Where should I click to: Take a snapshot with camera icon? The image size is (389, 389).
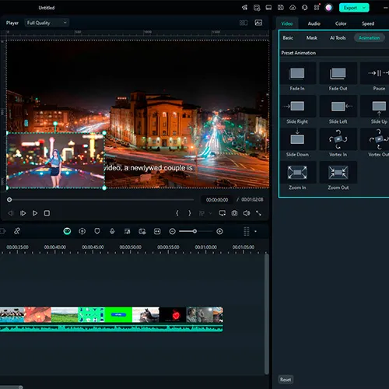click(x=234, y=213)
